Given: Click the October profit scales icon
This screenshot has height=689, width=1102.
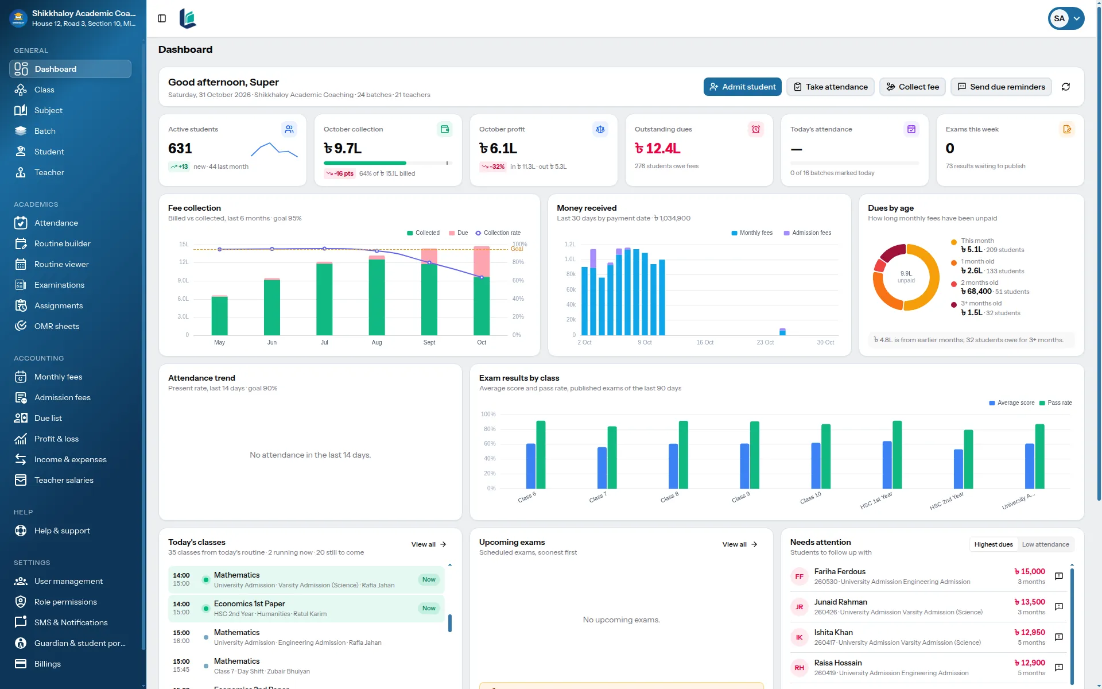Looking at the screenshot, I should pos(600,129).
